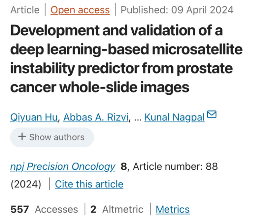This screenshot has height=218, width=264.
Task: Click the plus icon in Show authors
Action: coord(22,137)
